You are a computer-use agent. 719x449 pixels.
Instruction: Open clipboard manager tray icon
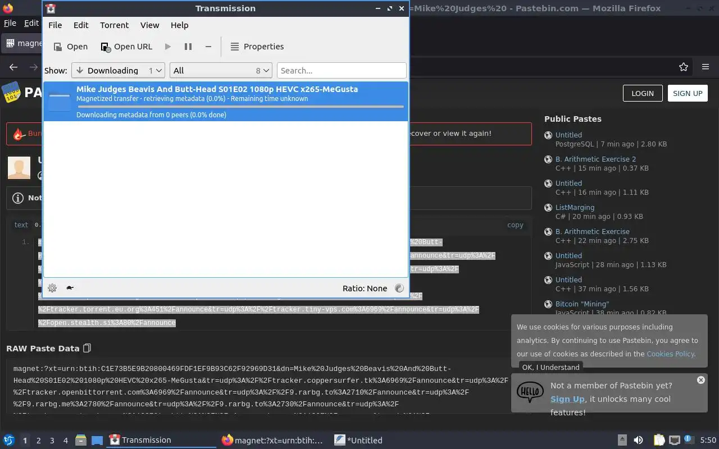point(659,441)
